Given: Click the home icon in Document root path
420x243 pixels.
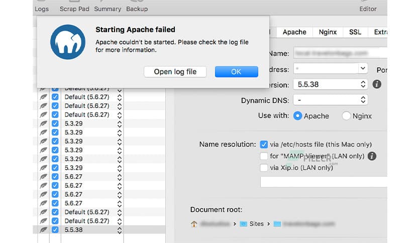Looking at the screenshot, I should (x=194, y=224).
